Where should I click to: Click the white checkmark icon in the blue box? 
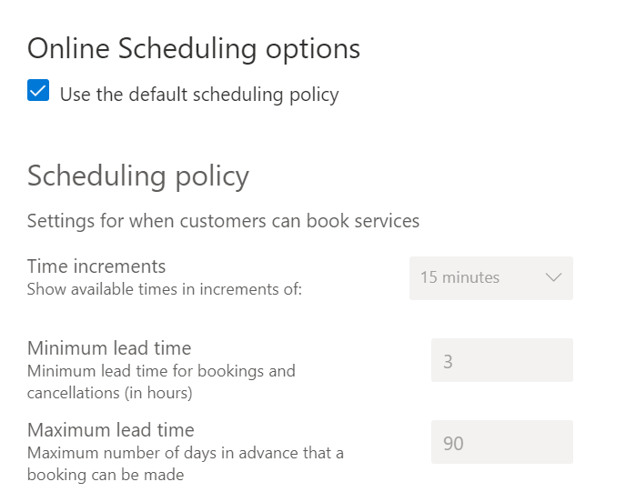38,92
